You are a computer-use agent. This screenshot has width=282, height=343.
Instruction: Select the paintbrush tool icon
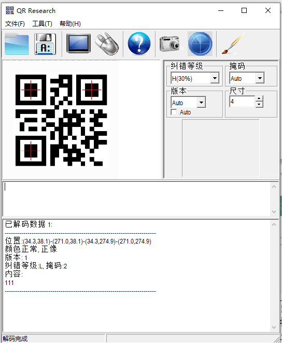click(x=233, y=44)
